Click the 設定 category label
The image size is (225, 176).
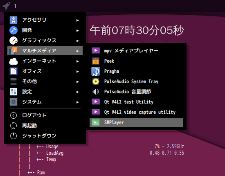click(x=27, y=92)
